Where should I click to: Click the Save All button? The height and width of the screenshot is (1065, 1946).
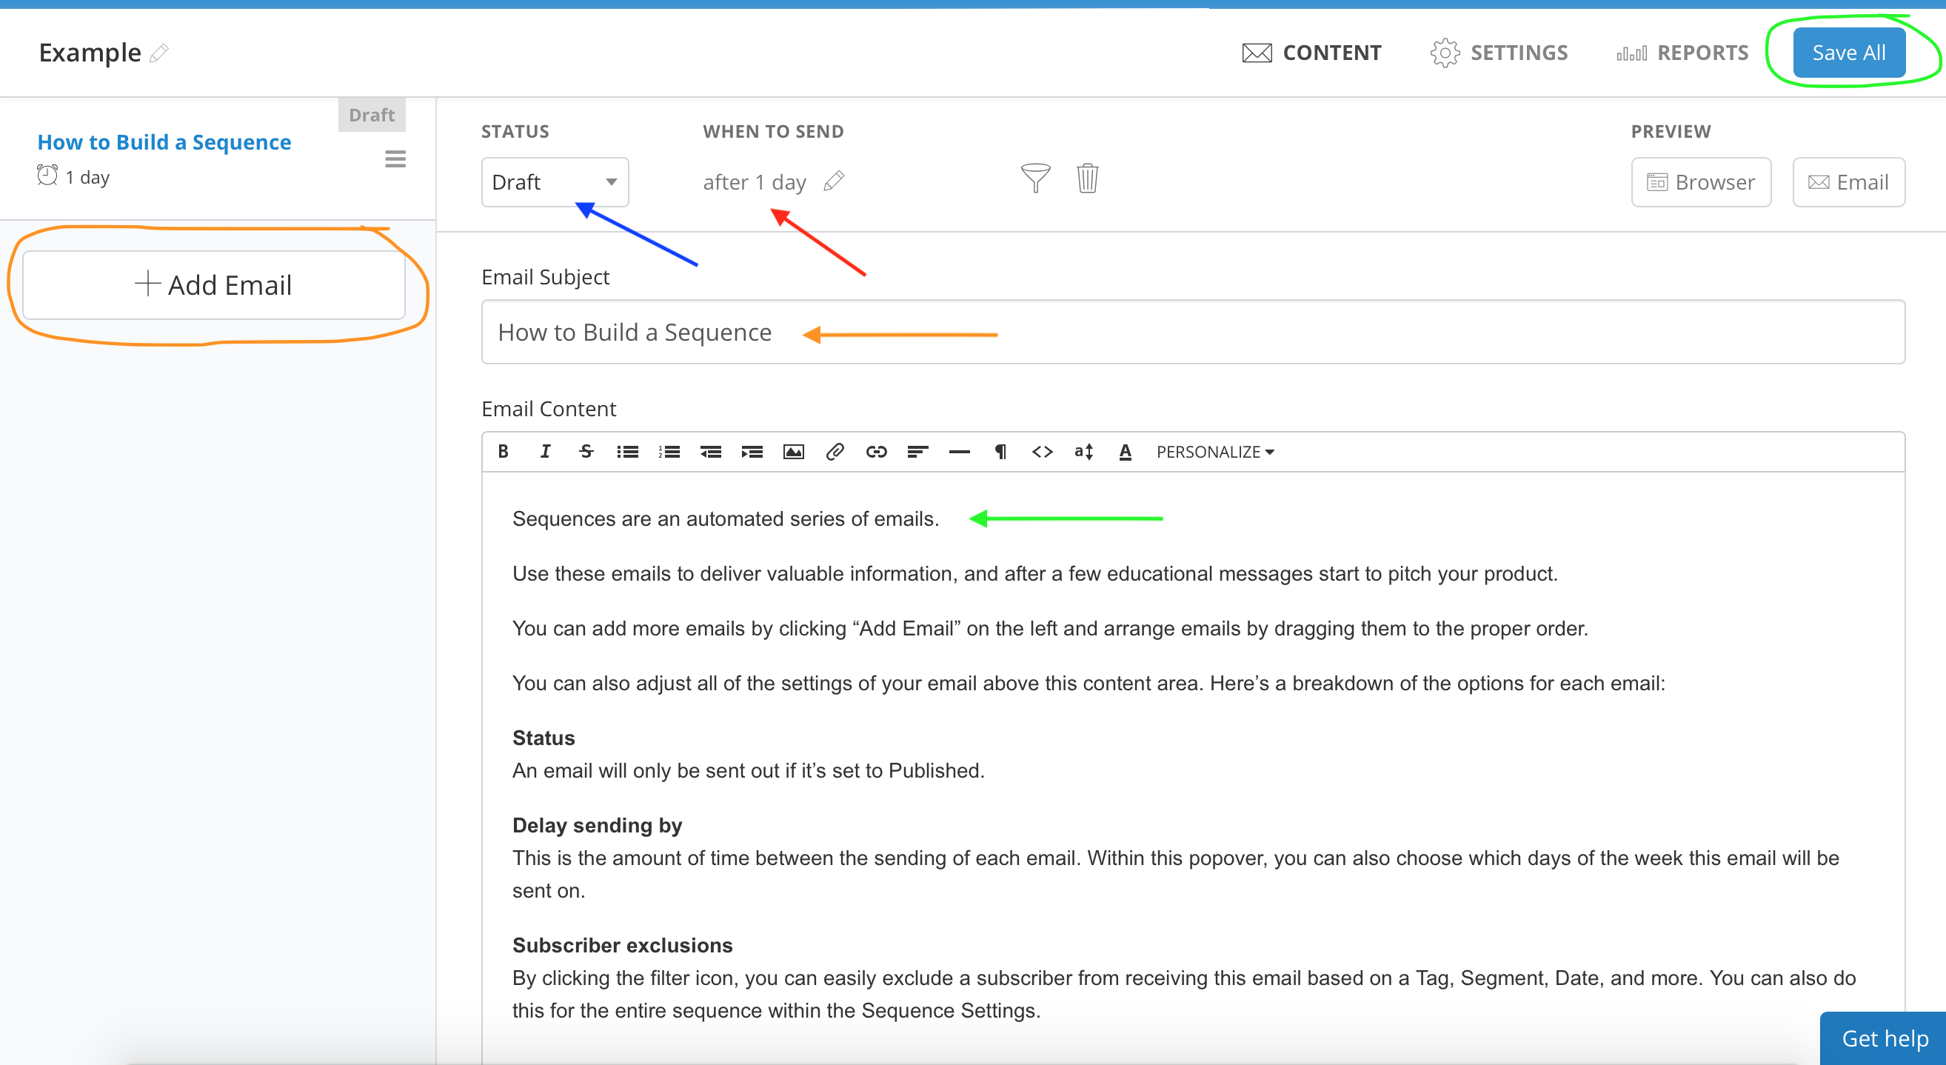pos(1848,53)
